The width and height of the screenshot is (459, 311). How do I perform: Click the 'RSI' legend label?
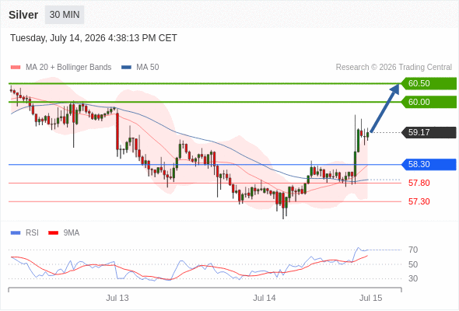(32, 233)
